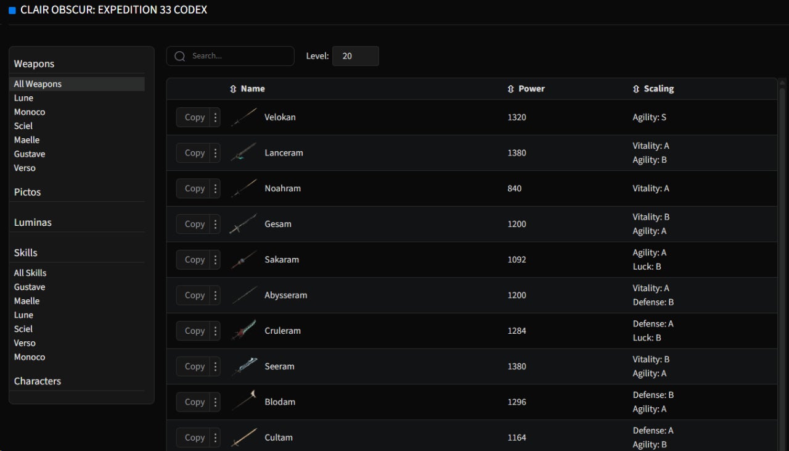Expand three-dot menu beside Abysseram Copy

click(x=215, y=296)
